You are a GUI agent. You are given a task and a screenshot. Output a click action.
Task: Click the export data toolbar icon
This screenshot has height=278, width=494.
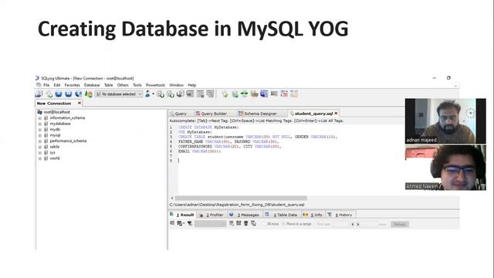tap(171, 94)
